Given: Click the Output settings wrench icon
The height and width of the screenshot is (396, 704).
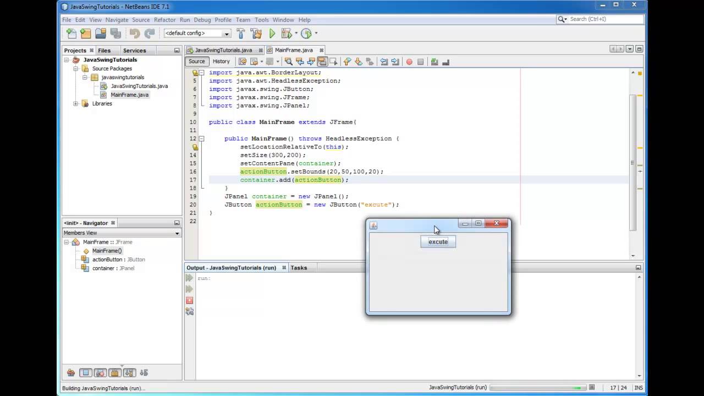Looking at the screenshot, I should pyautogui.click(x=190, y=311).
